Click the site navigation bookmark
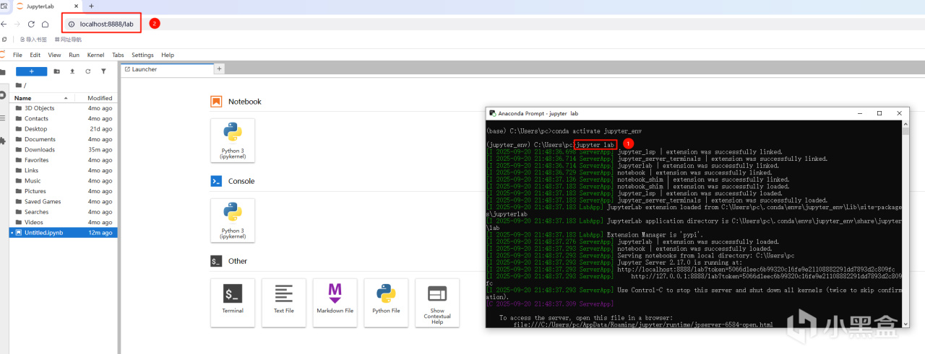The image size is (925, 354). pos(68,40)
